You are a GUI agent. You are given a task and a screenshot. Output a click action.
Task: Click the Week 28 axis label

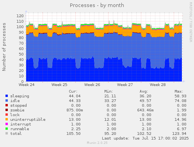(x=158, y=85)
